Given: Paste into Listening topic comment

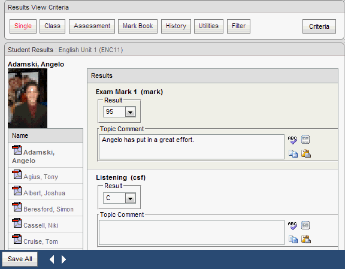Looking at the screenshot, I should (x=306, y=239).
